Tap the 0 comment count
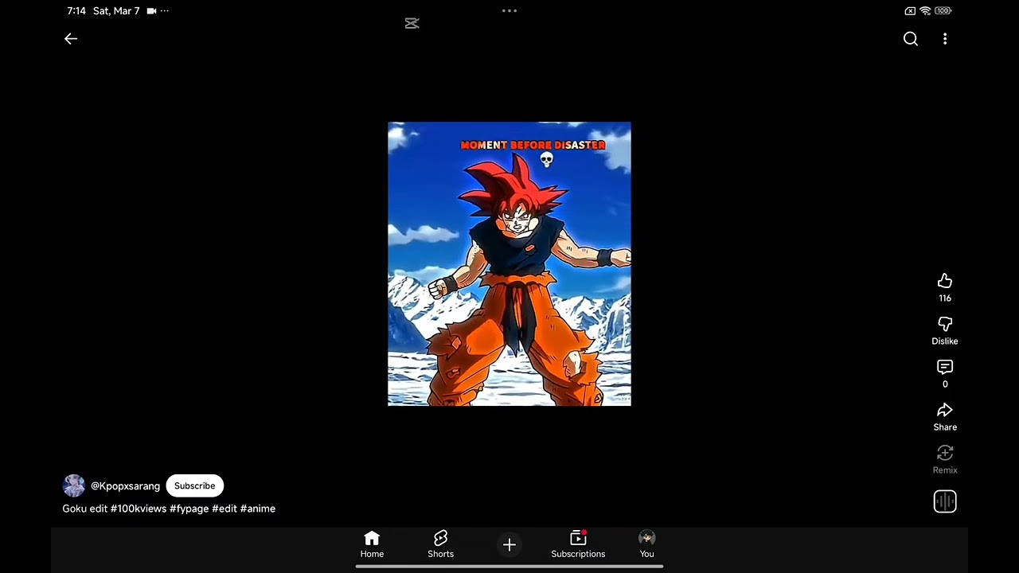This screenshot has width=1019, height=573. click(945, 384)
